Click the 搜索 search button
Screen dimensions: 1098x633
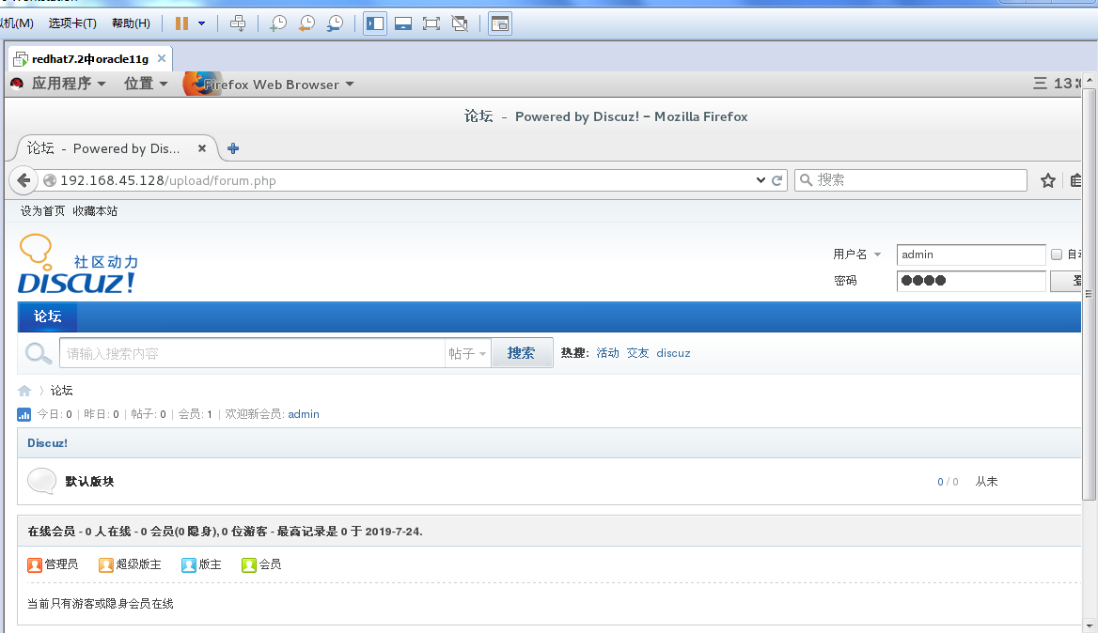pos(522,353)
